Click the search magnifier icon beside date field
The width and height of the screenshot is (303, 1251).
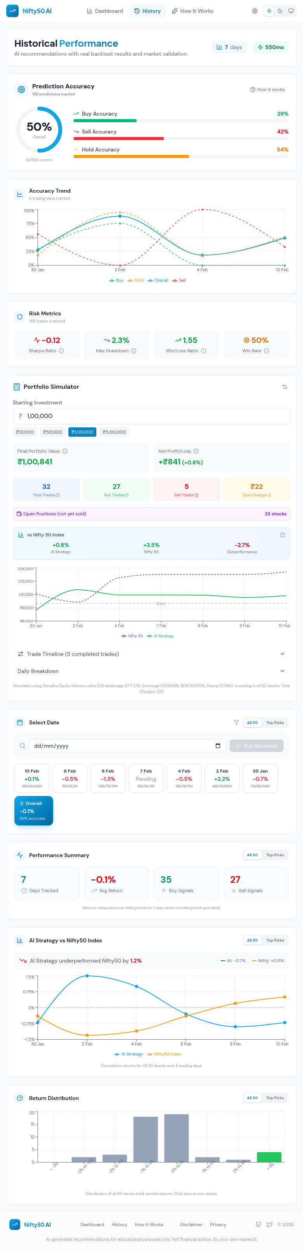point(22,746)
